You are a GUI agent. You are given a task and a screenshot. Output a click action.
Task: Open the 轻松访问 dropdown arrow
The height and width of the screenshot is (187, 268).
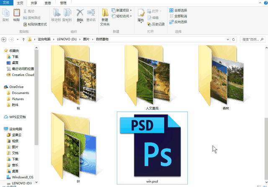click(131, 16)
